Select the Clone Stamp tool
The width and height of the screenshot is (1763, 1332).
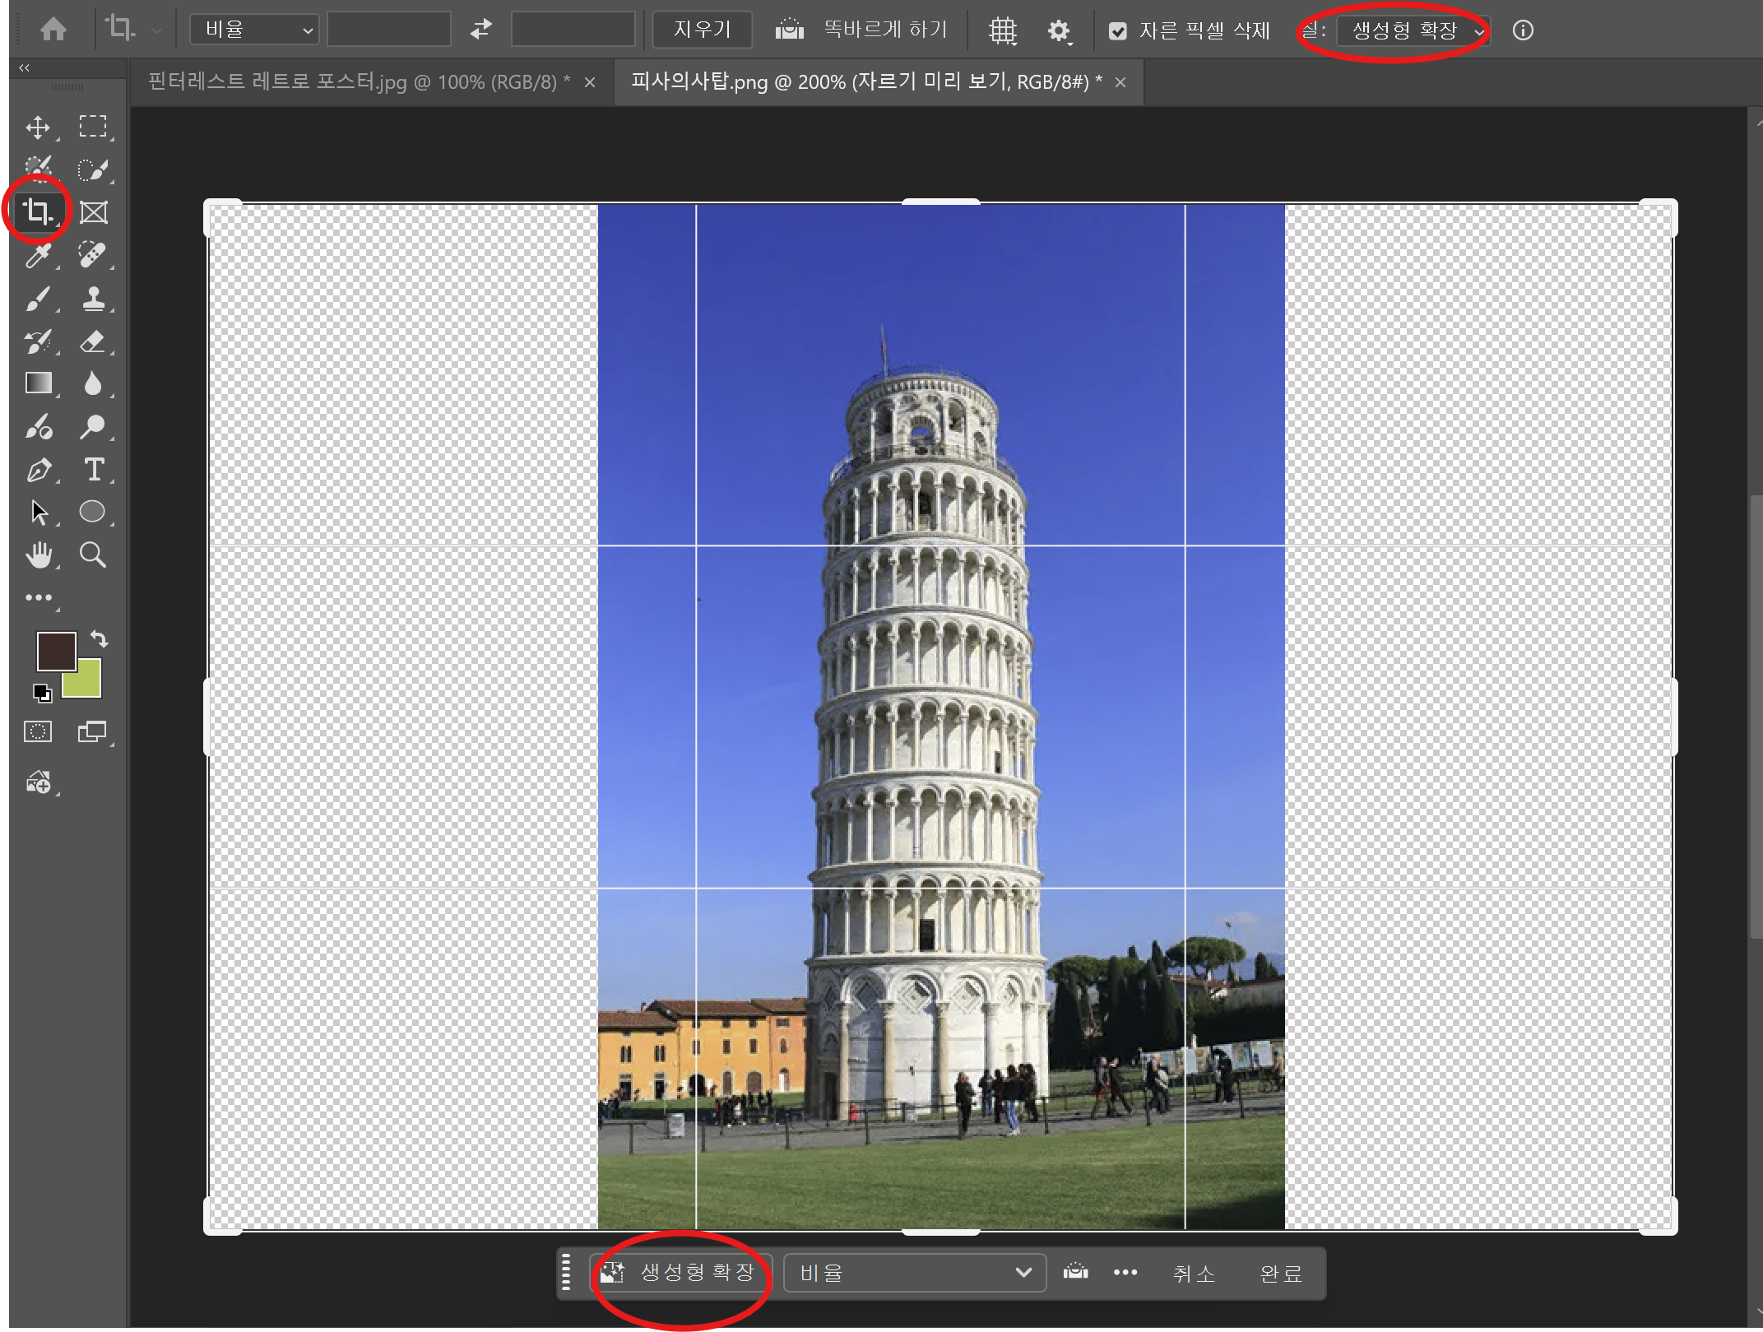point(94,298)
